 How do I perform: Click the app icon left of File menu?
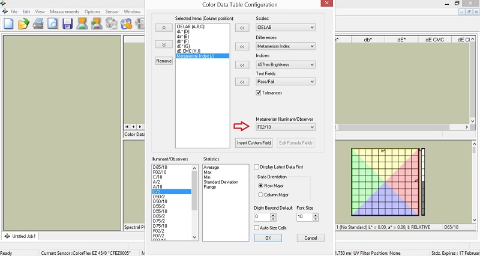pos(5,11)
